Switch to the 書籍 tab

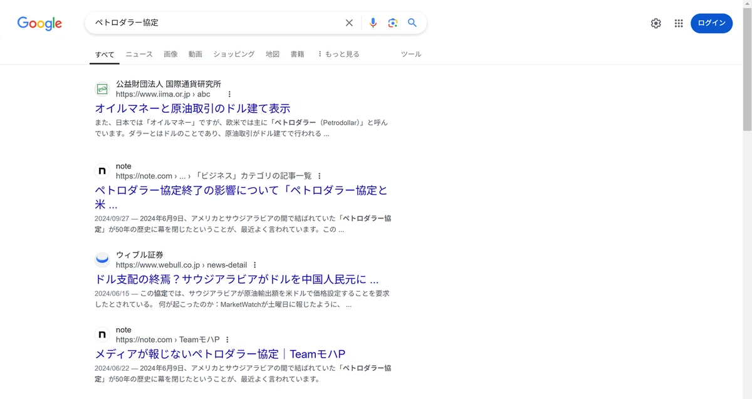coord(297,54)
